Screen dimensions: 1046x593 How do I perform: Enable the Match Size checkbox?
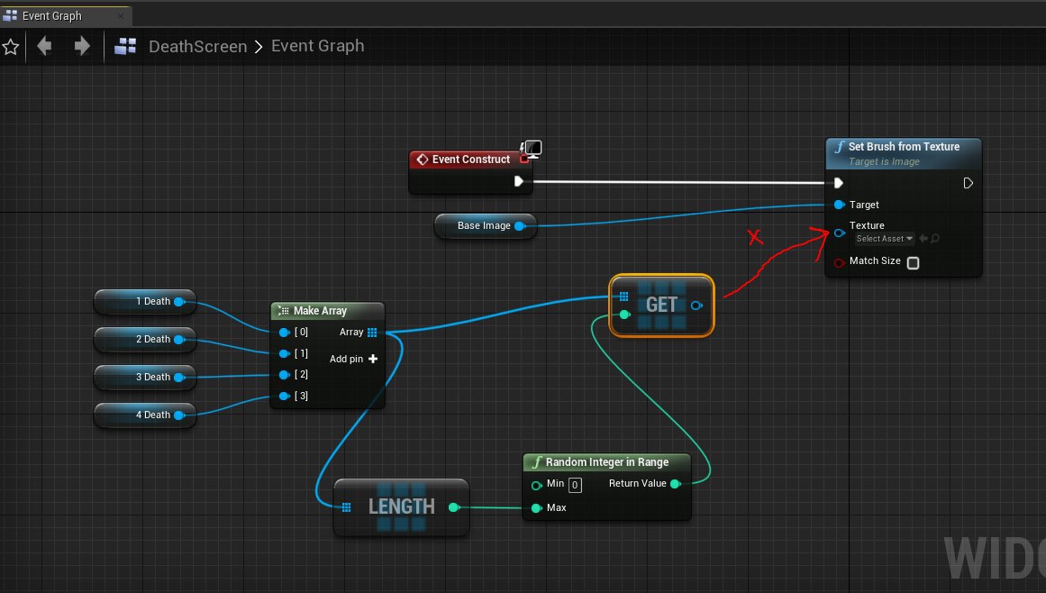click(x=913, y=263)
